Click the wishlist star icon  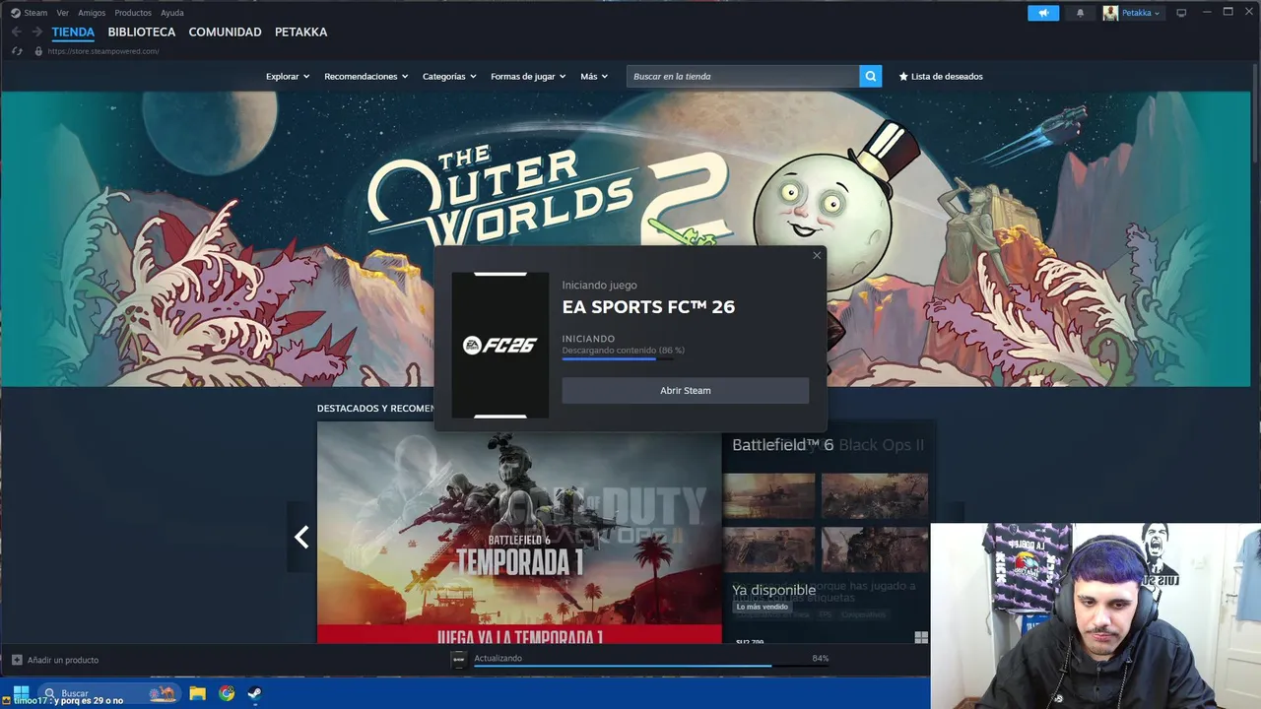(x=903, y=76)
